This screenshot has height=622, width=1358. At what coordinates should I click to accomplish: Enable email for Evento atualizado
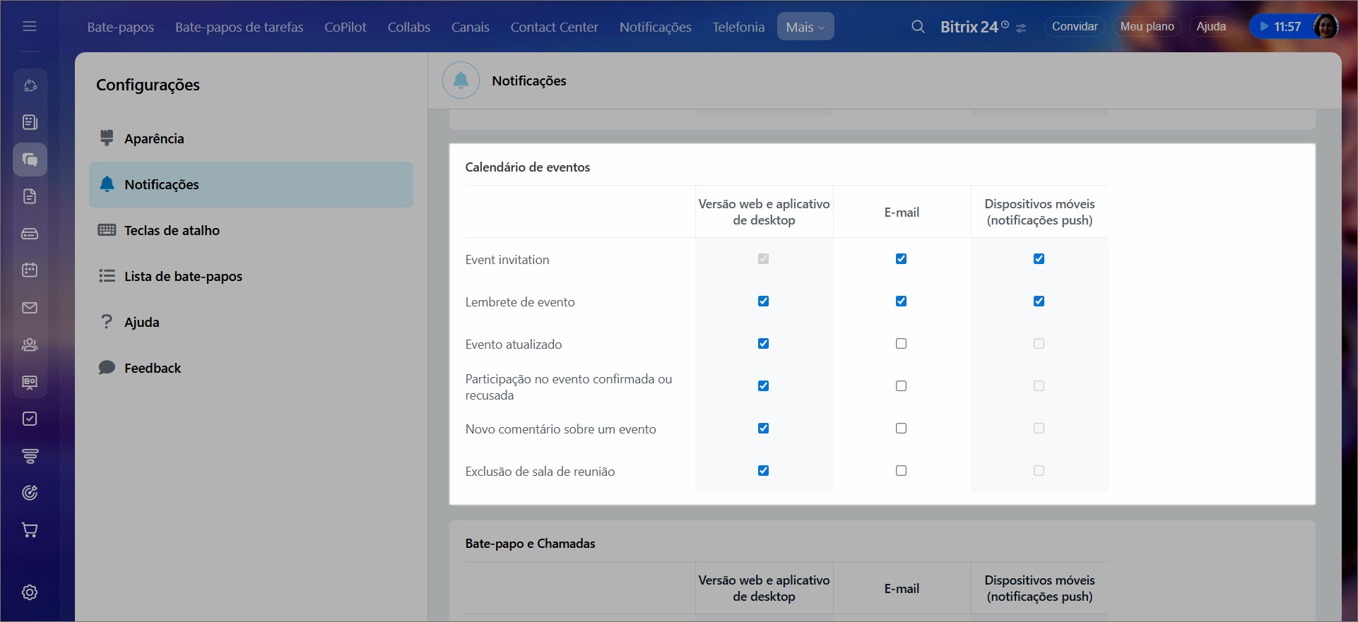pyautogui.click(x=901, y=344)
